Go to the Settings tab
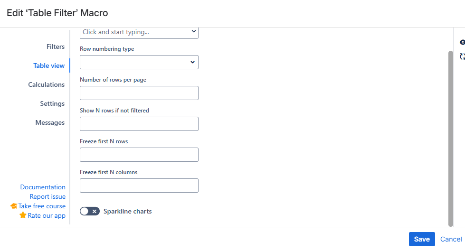The image size is (465, 251). (x=52, y=103)
